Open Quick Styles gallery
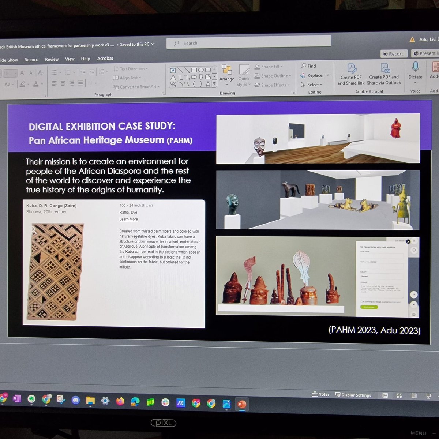Screen dimensions: 439x439 [244, 76]
